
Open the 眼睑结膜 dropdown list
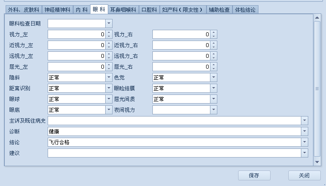[213, 88]
